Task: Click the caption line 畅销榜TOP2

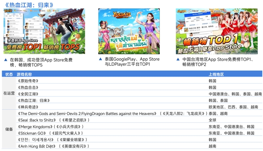Action: click(x=194, y=65)
